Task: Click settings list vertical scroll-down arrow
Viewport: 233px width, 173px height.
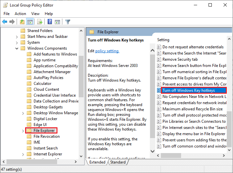Action: pyautogui.click(x=229, y=150)
